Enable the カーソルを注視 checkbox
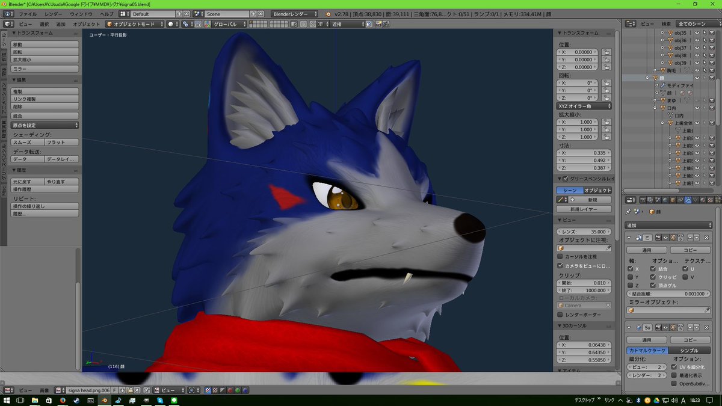 [x=560, y=256]
